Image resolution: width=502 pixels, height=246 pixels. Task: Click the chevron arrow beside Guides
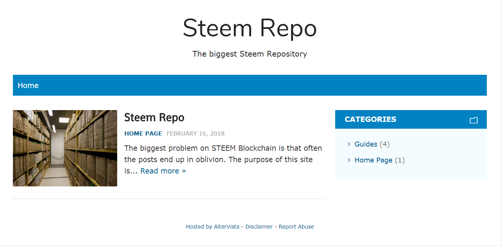click(x=349, y=144)
